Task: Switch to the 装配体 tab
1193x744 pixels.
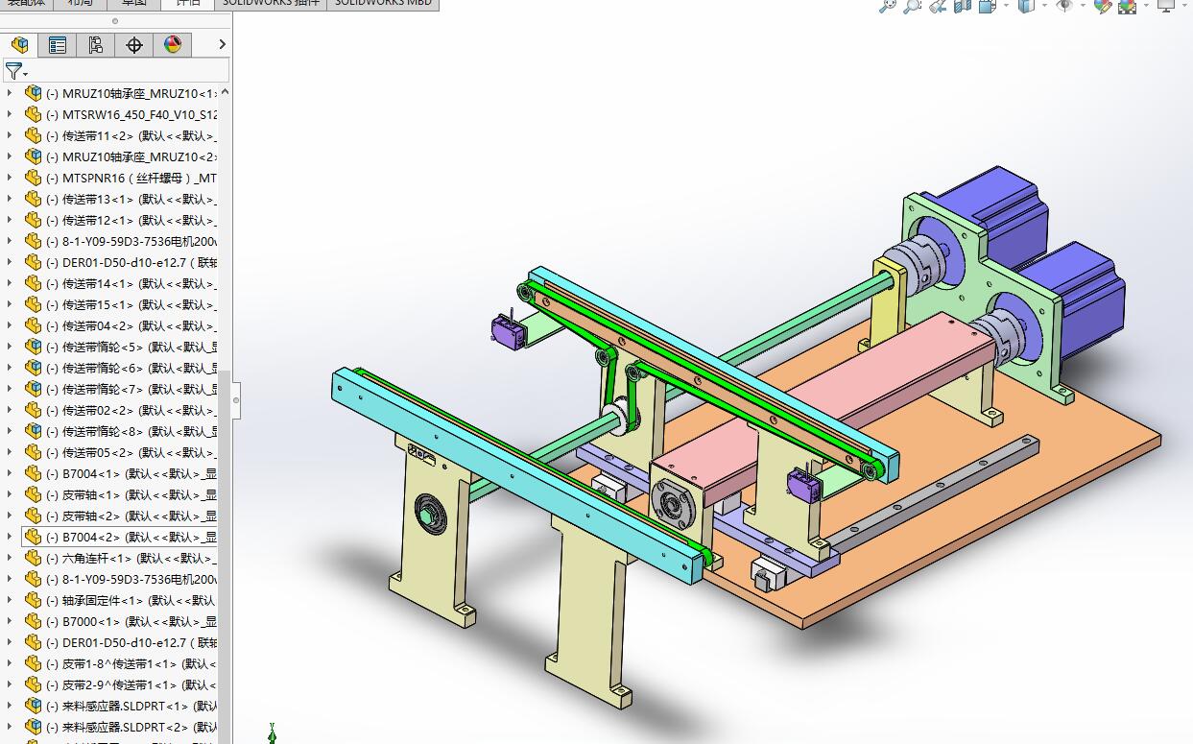Action: [27, 4]
